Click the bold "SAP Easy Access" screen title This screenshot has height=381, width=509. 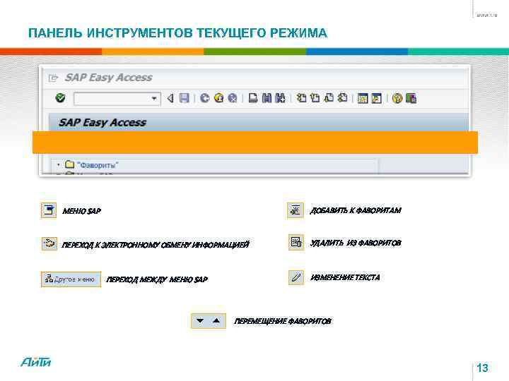[x=103, y=123]
